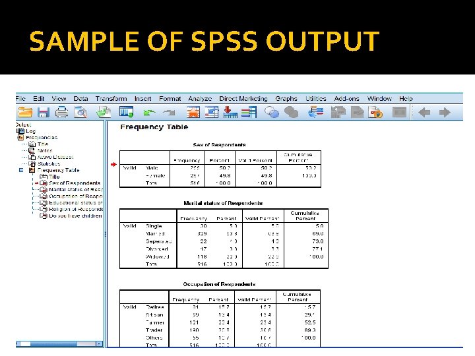Click the grey Redo arrow icon
475x356 pixels.
(x=169, y=113)
